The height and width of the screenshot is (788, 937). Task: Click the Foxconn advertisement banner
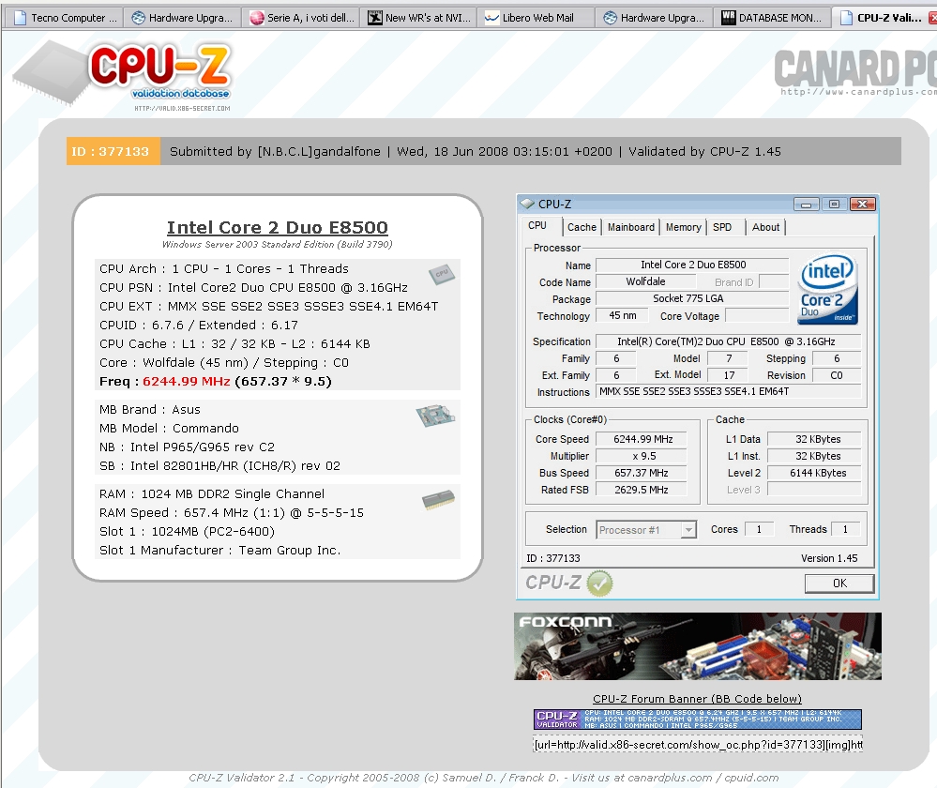(698, 646)
